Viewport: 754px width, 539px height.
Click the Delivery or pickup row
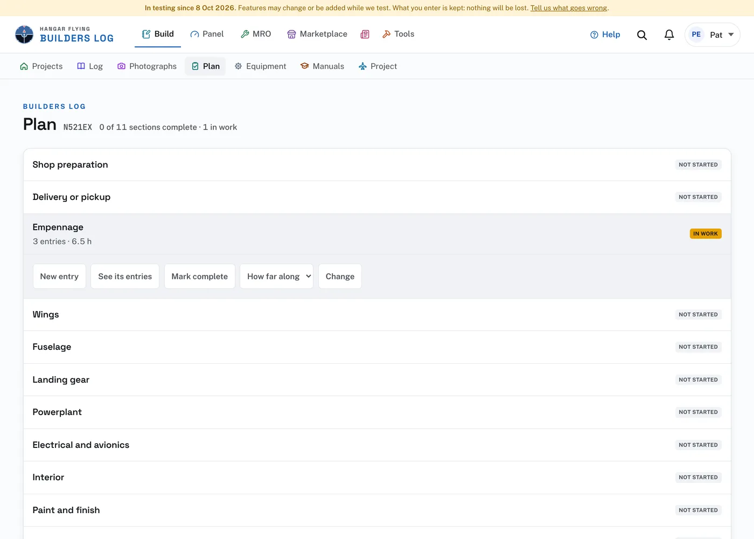point(377,197)
